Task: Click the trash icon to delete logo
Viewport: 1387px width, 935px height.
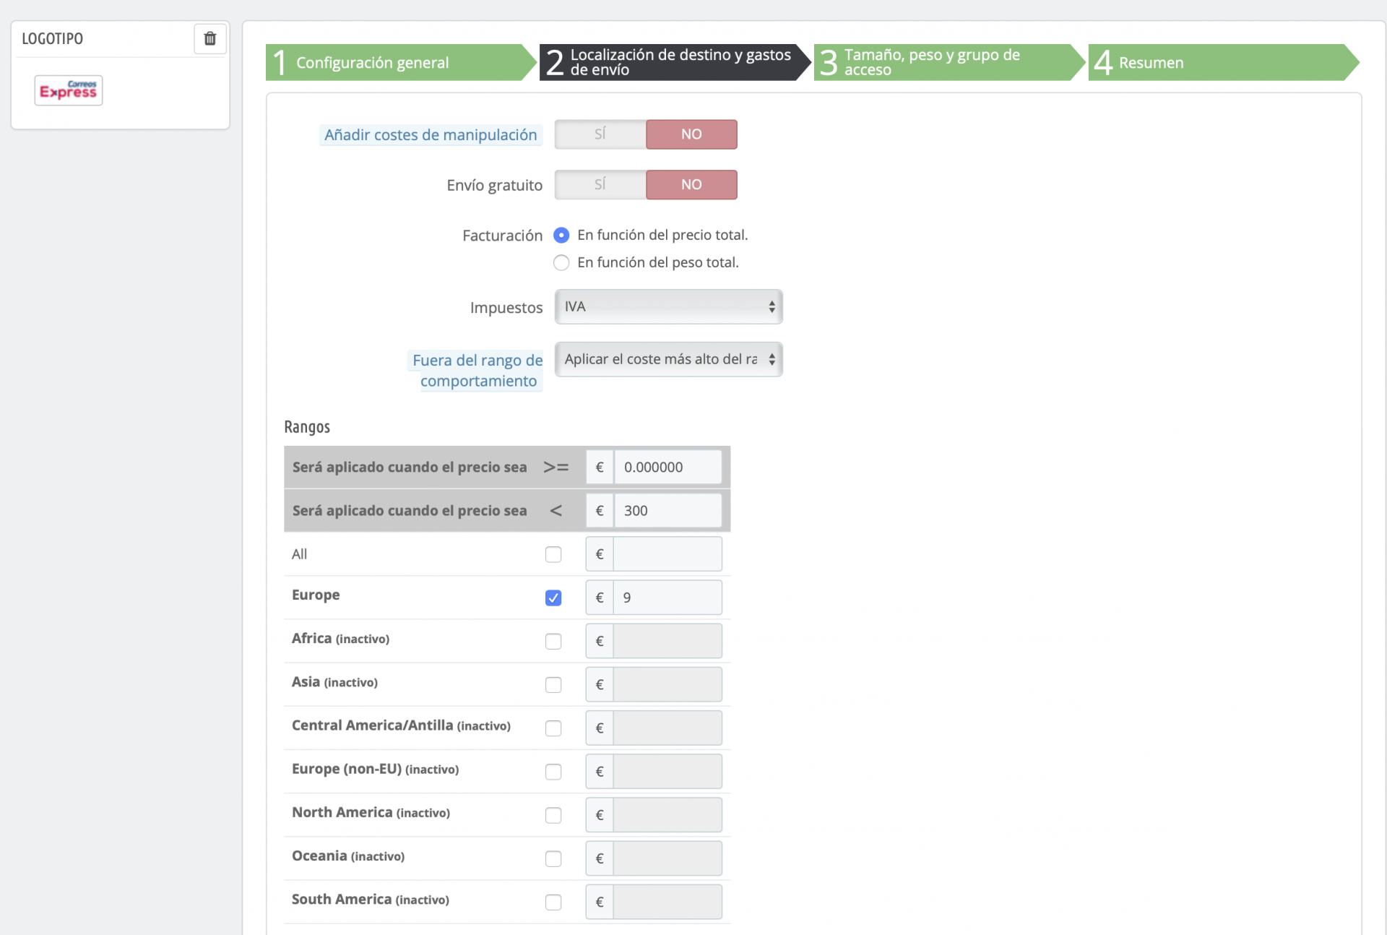Action: [209, 39]
